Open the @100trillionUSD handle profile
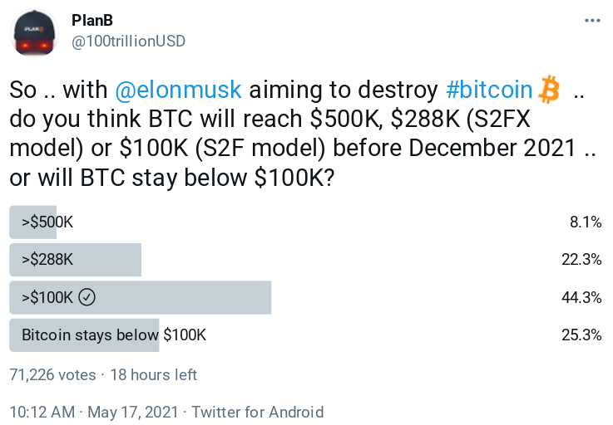The height and width of the screenshot is (425, 613). coord(128,41)
